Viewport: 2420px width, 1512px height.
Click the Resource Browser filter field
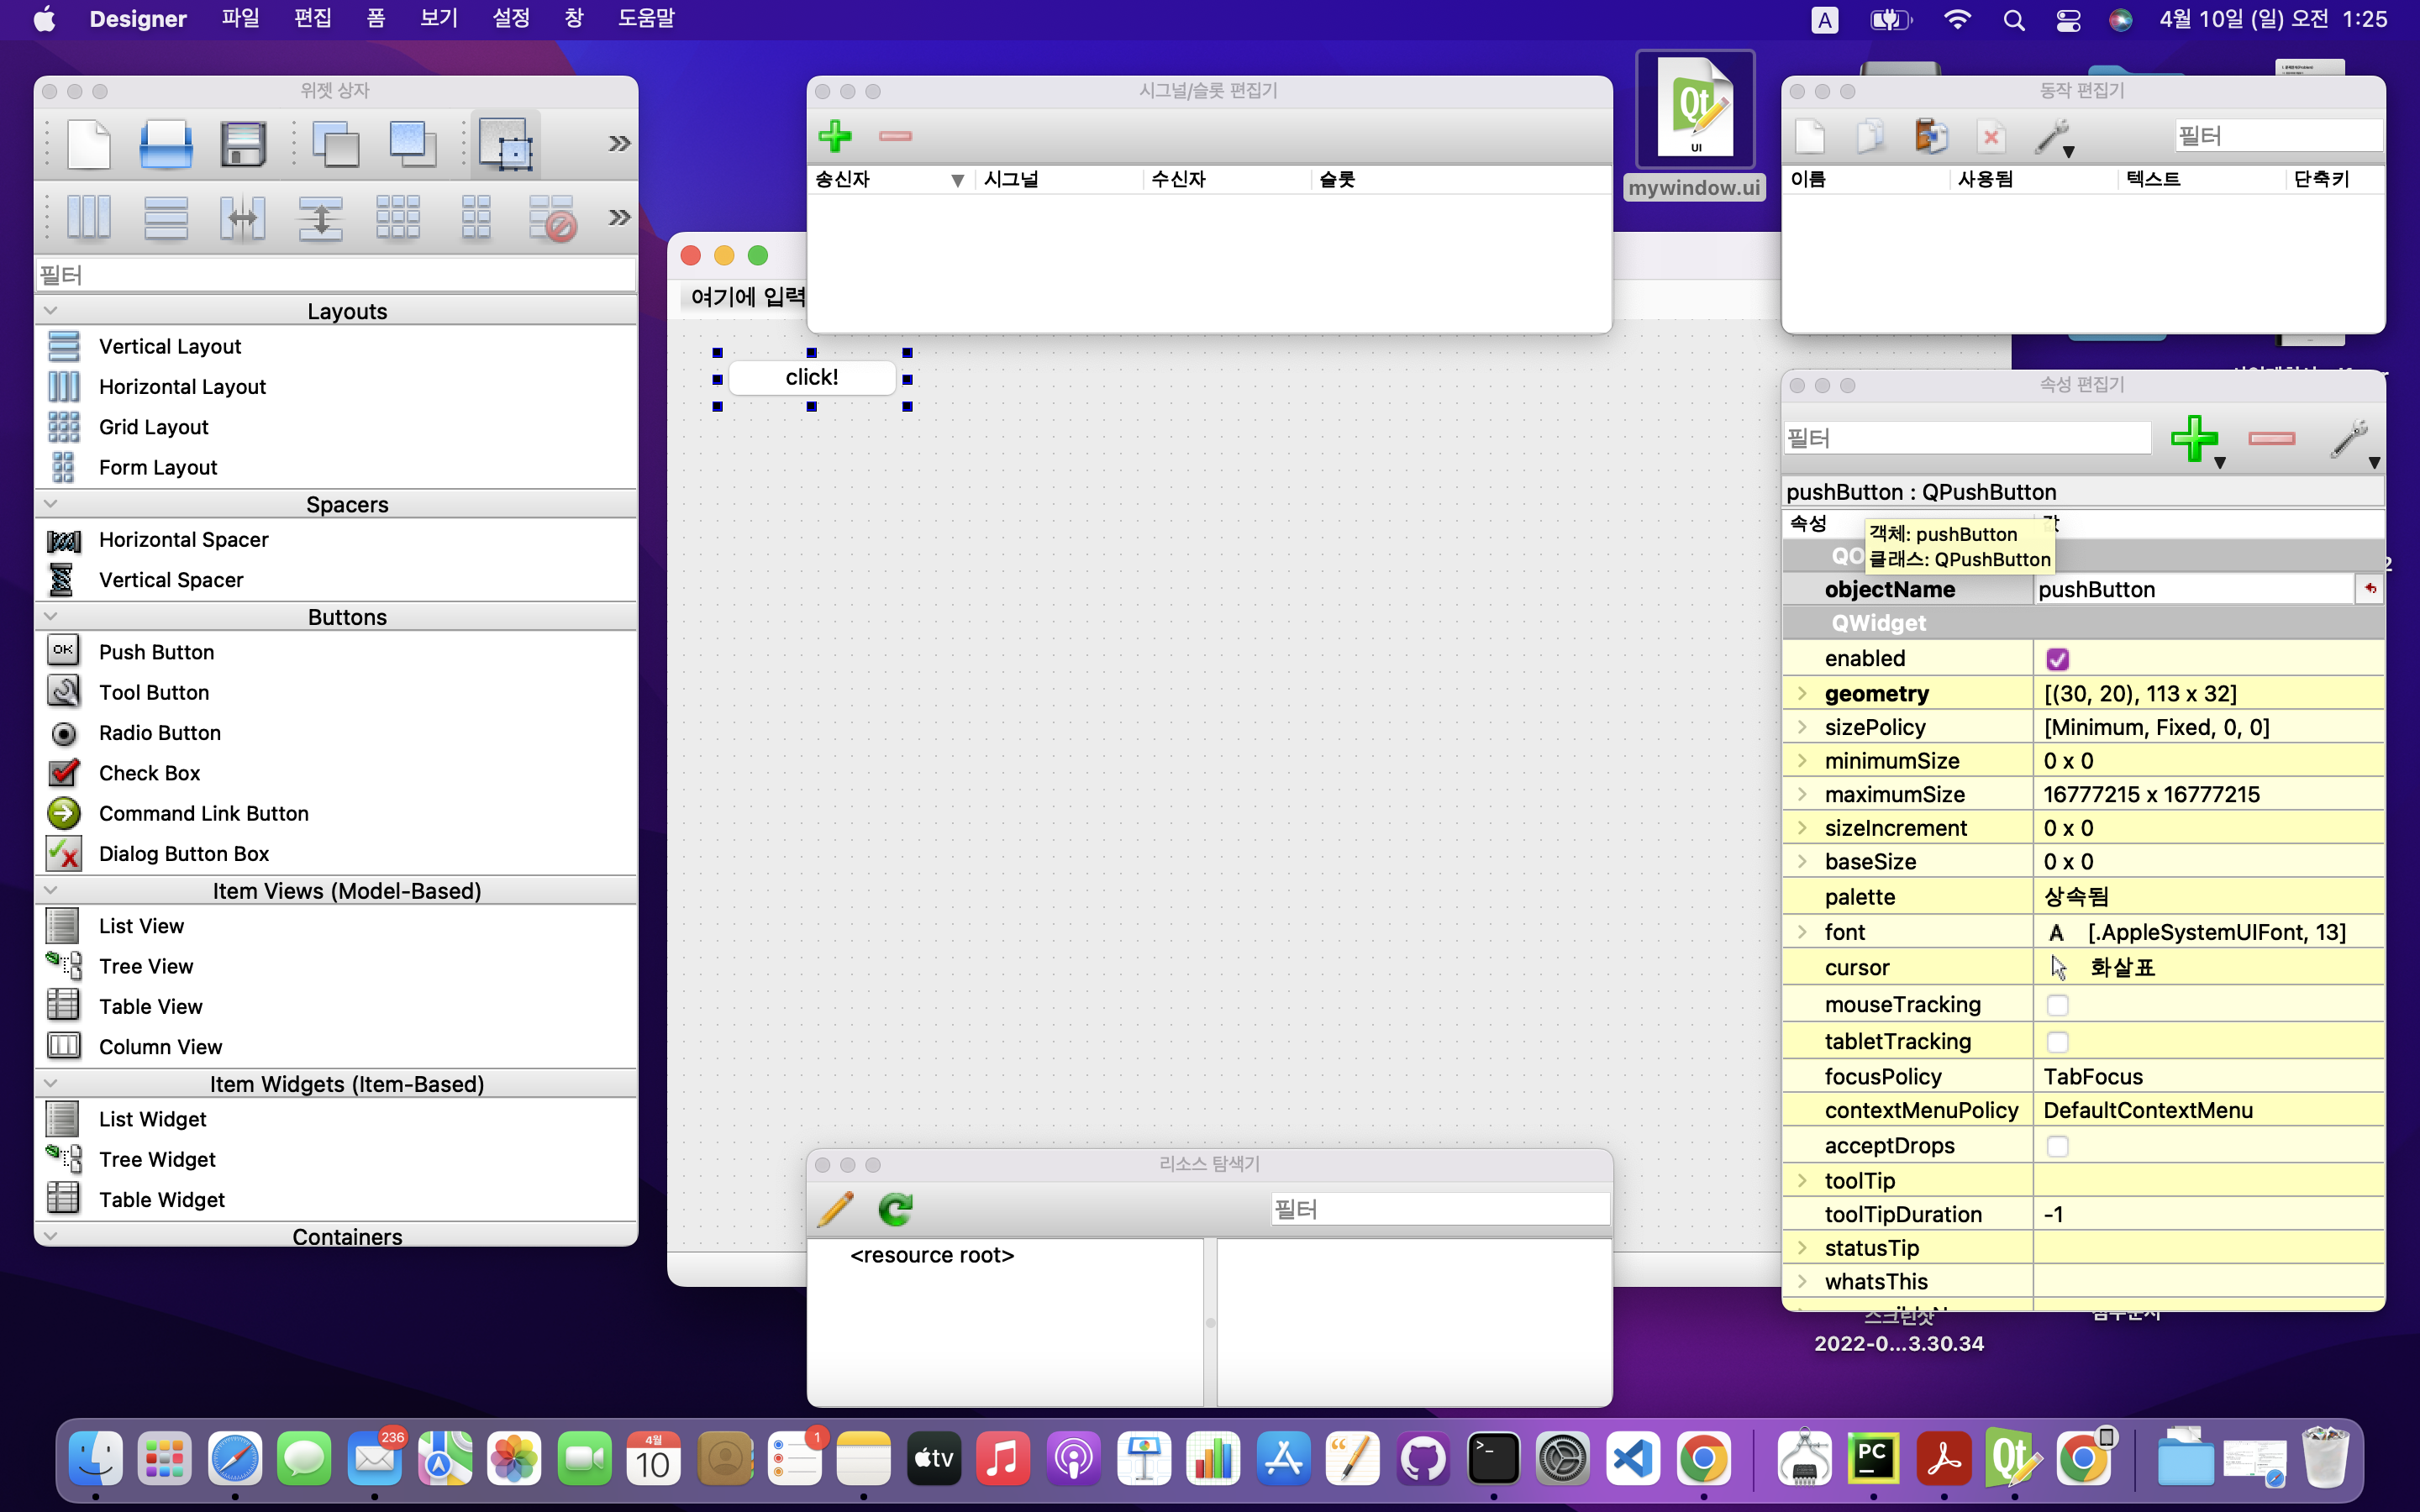[1440, 1209]
